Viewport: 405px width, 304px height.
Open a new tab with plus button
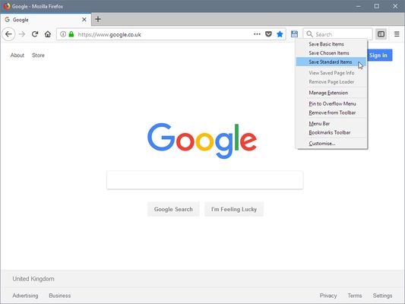98,19
